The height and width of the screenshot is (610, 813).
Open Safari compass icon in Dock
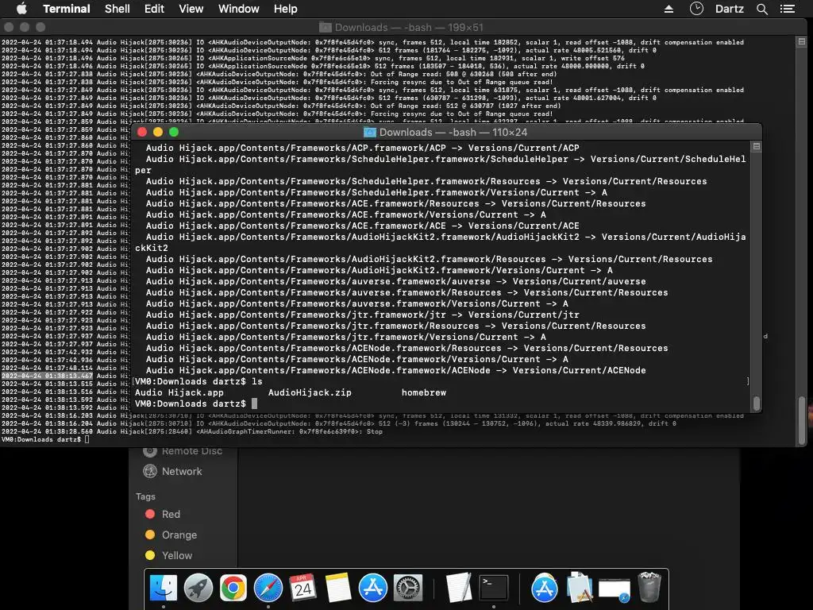[x=268, y=588]
